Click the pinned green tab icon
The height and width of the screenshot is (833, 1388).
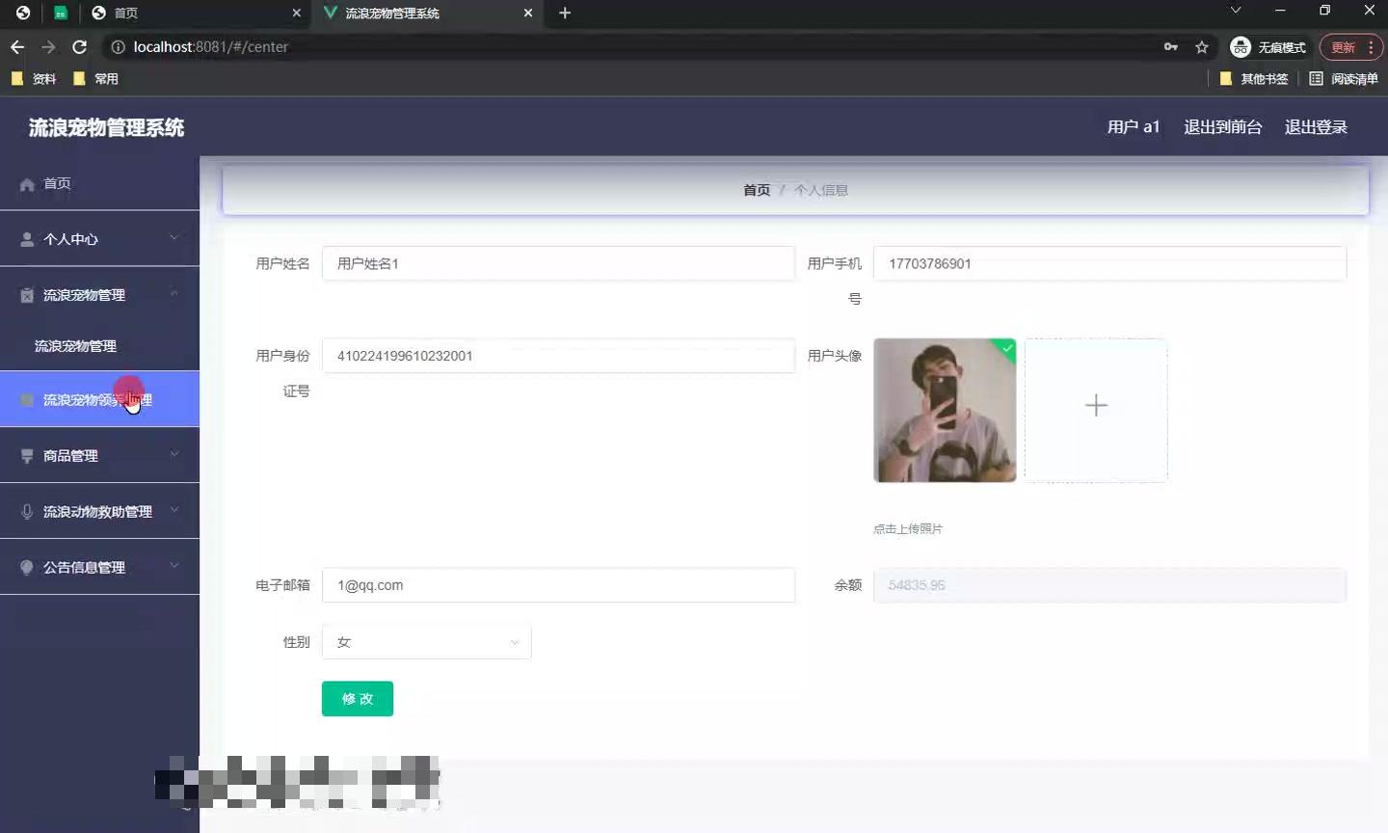click(61, 13)
